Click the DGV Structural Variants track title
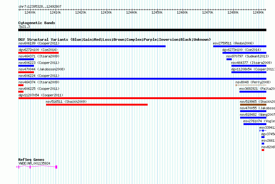The height and width of the screenshot is (184, 275). pos(114,40)
